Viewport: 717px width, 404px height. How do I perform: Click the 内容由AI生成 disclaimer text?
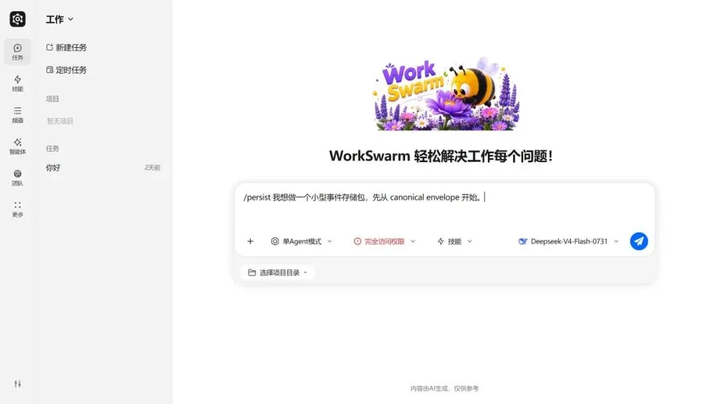click(444, 389)
